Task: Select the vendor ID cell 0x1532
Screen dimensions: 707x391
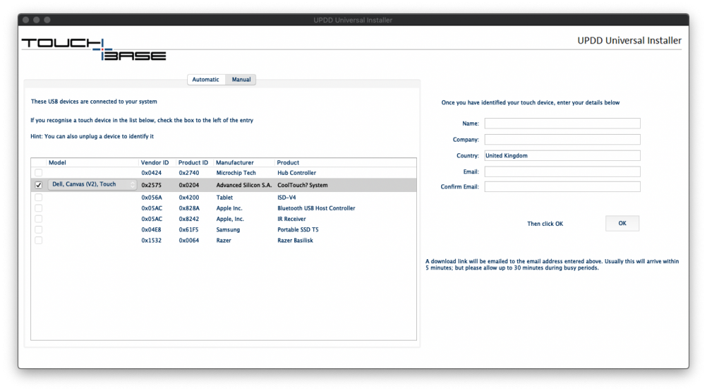Action: point(151,240)
